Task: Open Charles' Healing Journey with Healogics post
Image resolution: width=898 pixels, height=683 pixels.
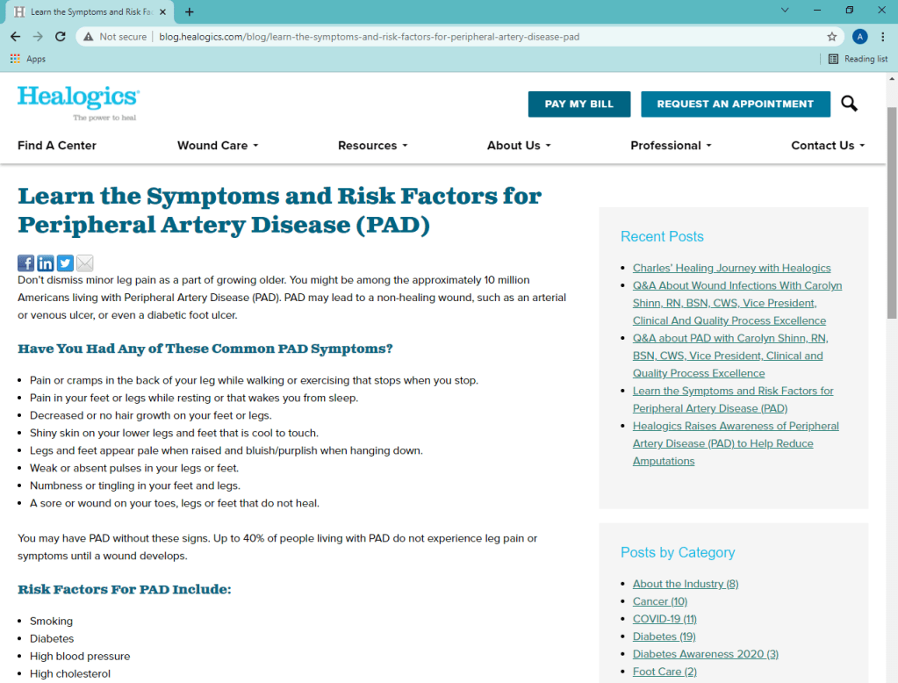Action: point(731,268)
